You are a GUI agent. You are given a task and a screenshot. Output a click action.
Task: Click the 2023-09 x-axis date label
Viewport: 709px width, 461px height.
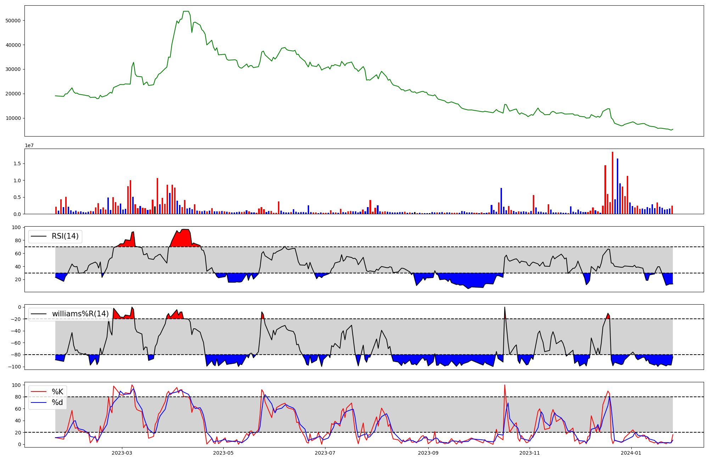(x=428, y=453)
